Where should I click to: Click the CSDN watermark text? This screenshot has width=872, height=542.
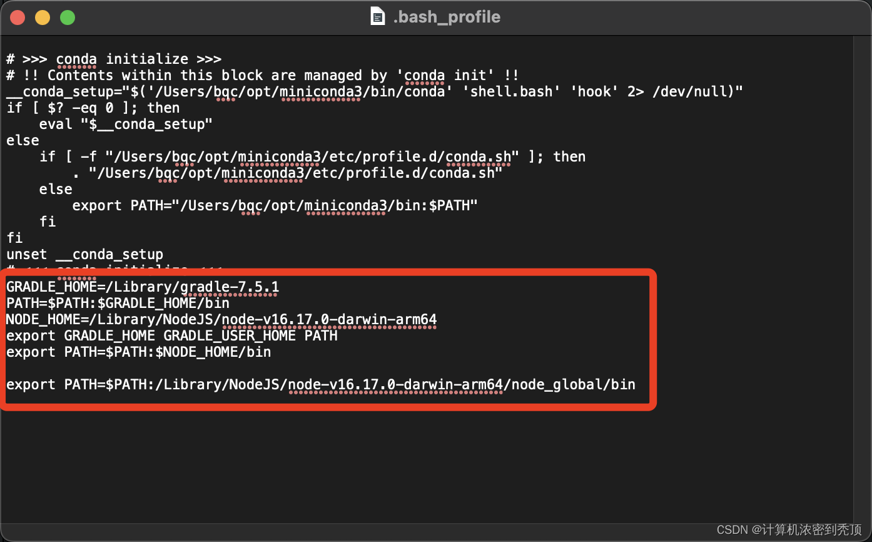click(792, 529)
